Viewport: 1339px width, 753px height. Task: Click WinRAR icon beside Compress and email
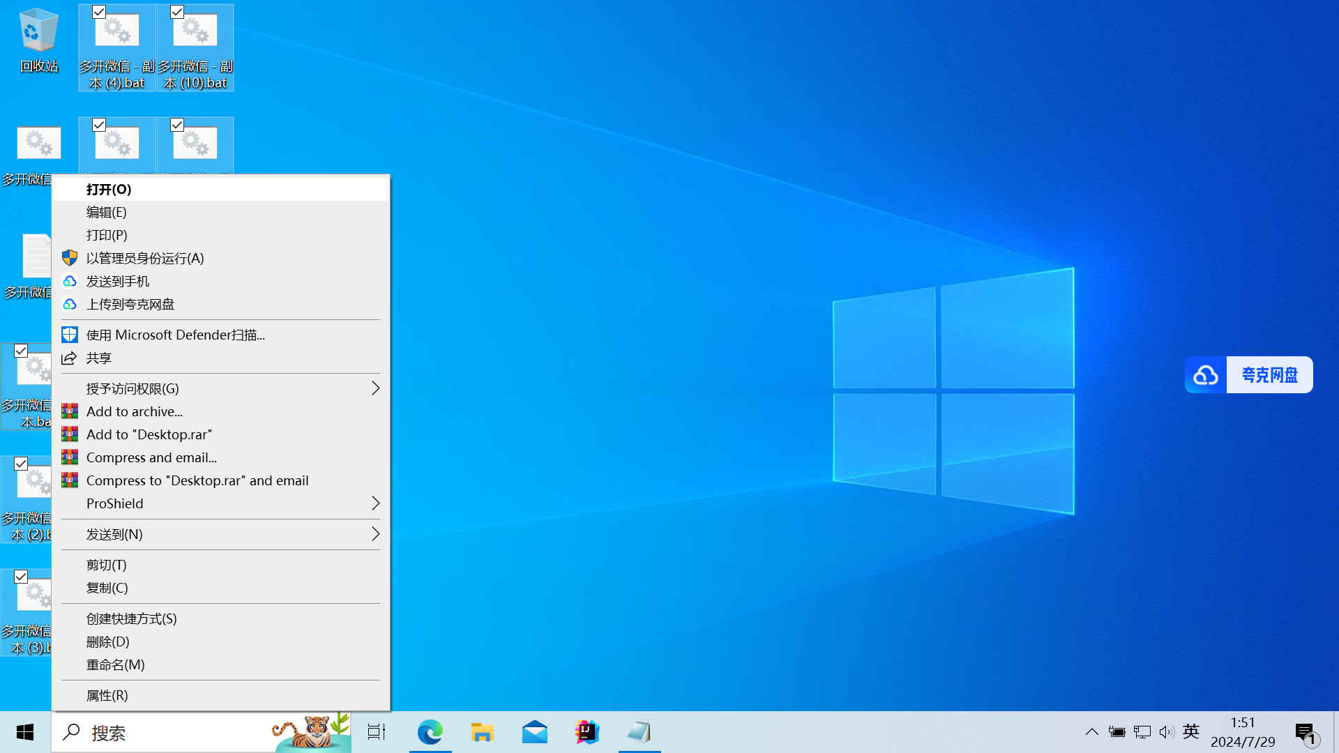coord(70,457)
